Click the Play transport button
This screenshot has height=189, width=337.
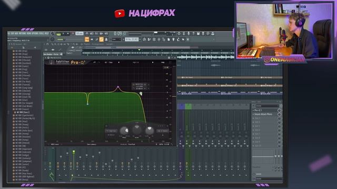[63, 34]
